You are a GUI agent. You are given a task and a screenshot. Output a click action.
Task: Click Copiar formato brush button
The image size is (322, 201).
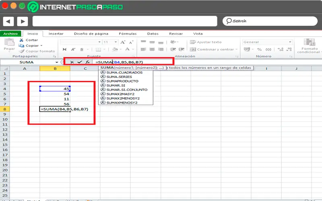coord(37,51)
